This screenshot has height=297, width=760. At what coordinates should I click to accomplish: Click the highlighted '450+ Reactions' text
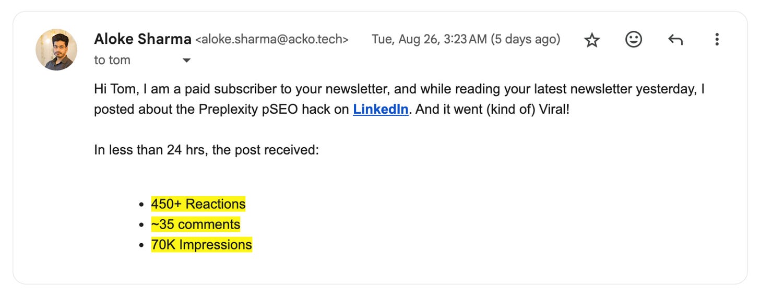point(198,204)
